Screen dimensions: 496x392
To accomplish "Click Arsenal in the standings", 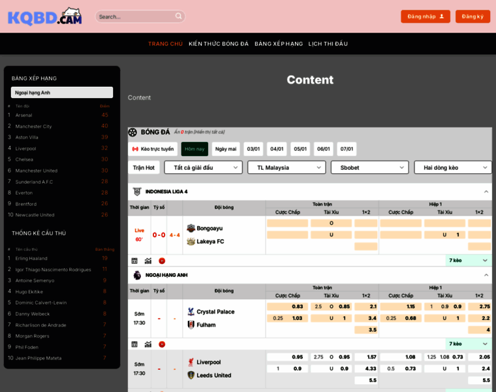I will pos(23,115).
